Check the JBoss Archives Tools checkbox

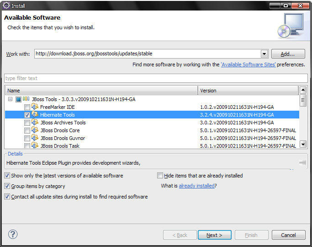pyautogui.click(x=27, y=123)
